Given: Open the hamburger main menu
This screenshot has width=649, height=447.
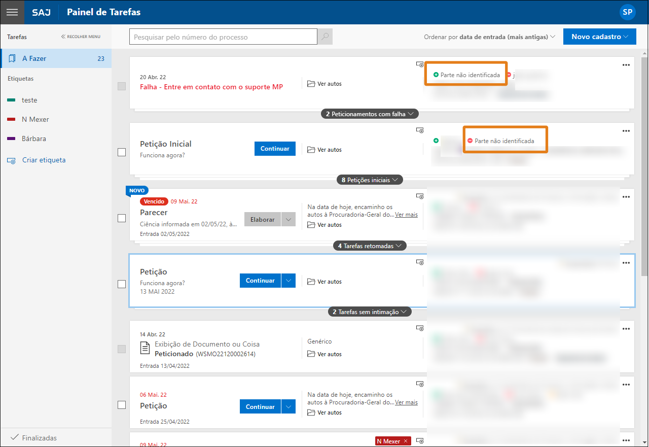Looking at the screenshot, I should pyautogui.click(x=12, y=12).
